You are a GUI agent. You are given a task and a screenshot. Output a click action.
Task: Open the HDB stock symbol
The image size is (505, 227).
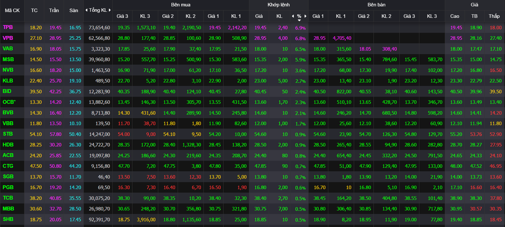pos(8,145)
